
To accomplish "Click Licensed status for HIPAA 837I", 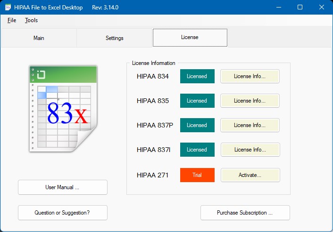I will click(x=197, y=150).
